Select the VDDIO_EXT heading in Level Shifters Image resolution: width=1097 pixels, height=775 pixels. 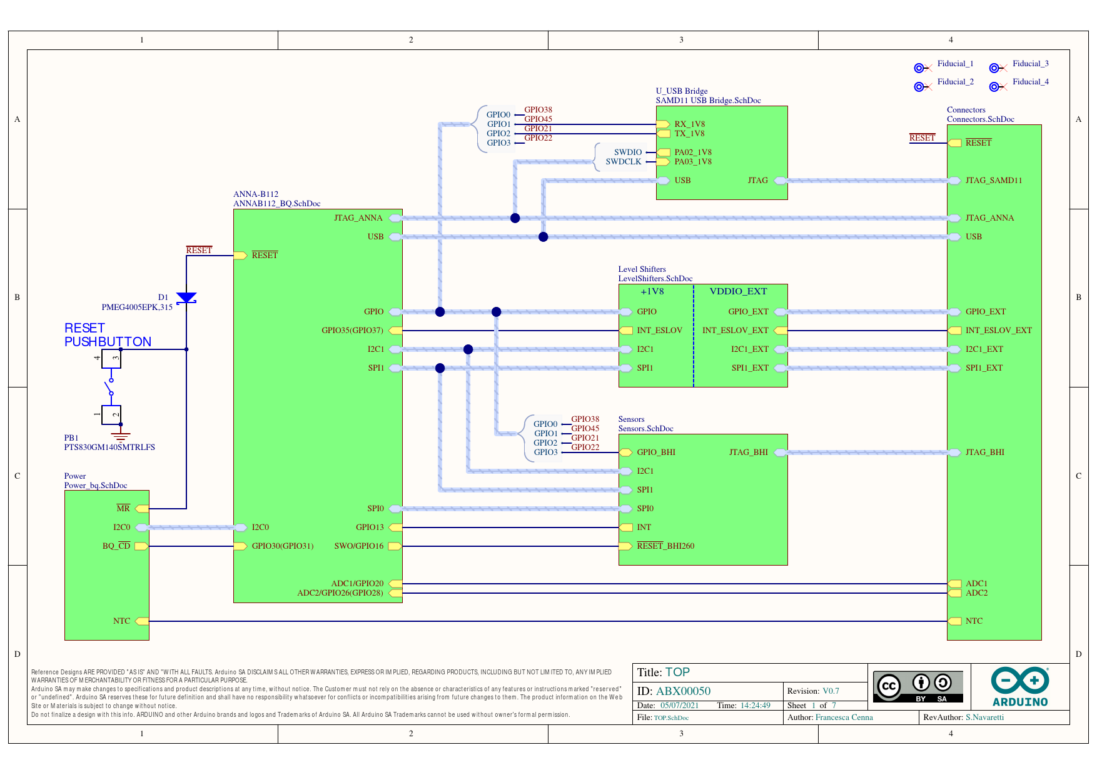point(737,291)
